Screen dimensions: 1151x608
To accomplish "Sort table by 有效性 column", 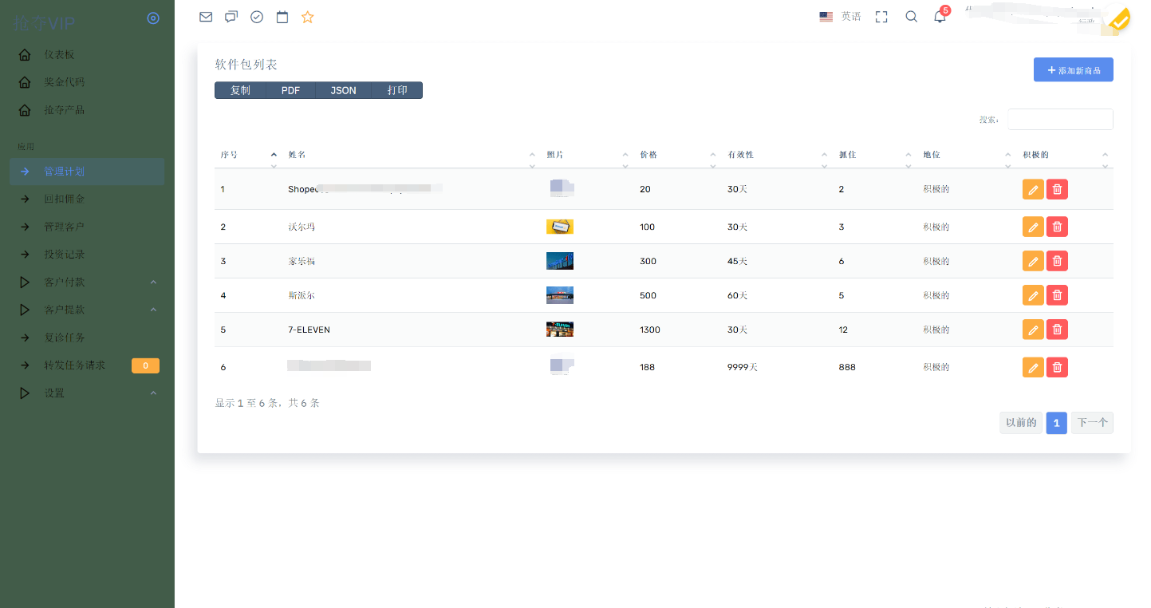I will (777, 155).
